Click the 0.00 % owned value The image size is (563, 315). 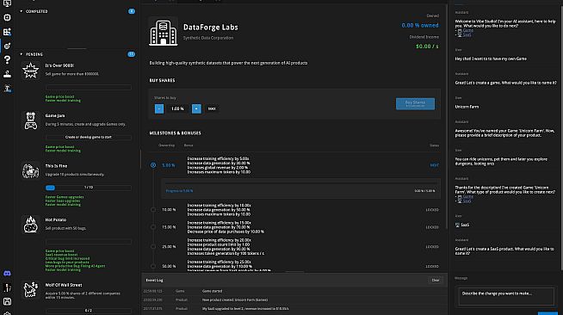coord(420,26)
